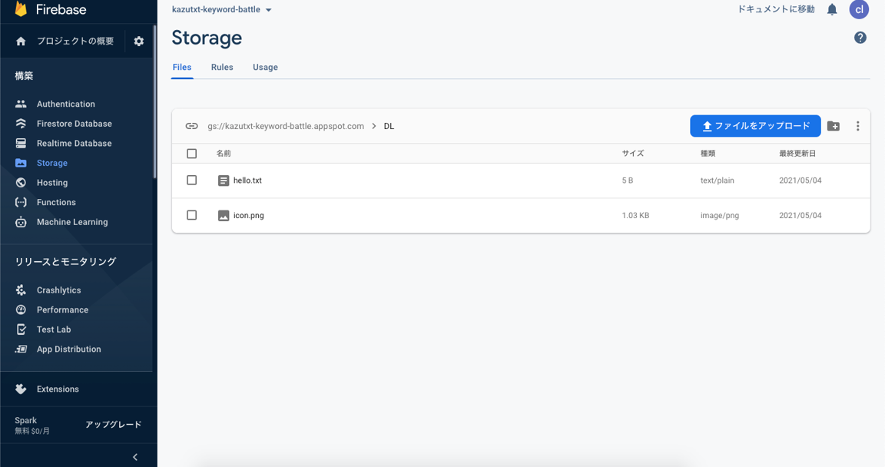Image resolution: width=885 pixels, height=467 pixels.
Task: Expand the kazutxt-keyword-battle project dropdown
Action: point(268,10)
